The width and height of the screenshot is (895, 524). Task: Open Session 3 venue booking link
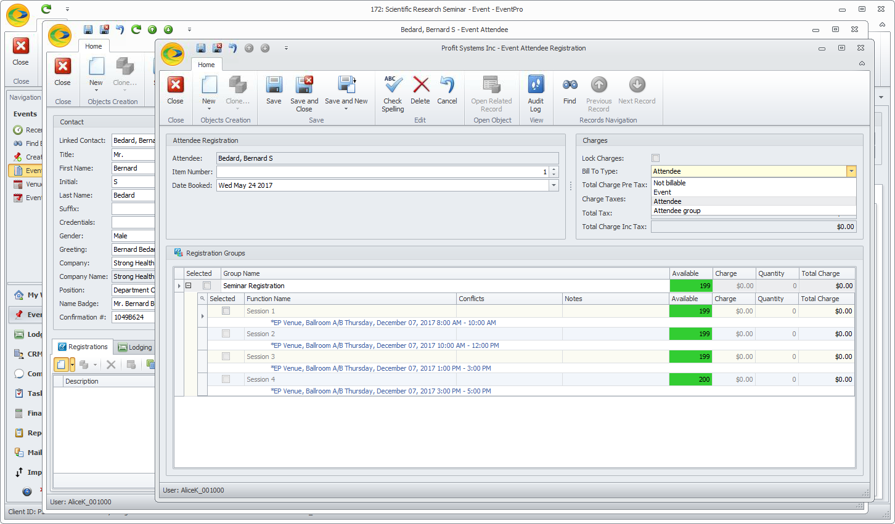(x=381, y=368)
